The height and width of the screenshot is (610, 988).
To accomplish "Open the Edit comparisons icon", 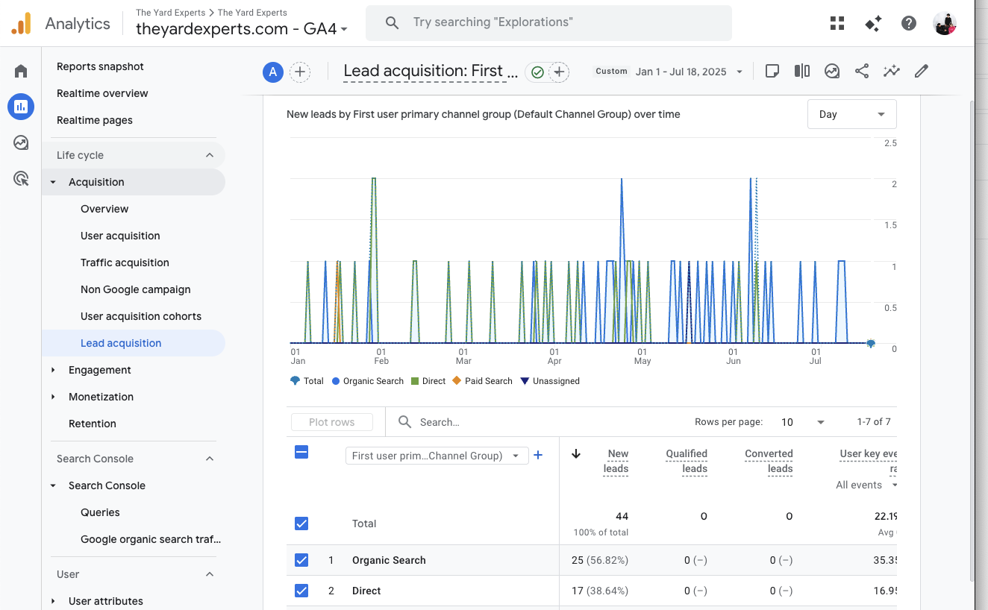I will point(802,71).
